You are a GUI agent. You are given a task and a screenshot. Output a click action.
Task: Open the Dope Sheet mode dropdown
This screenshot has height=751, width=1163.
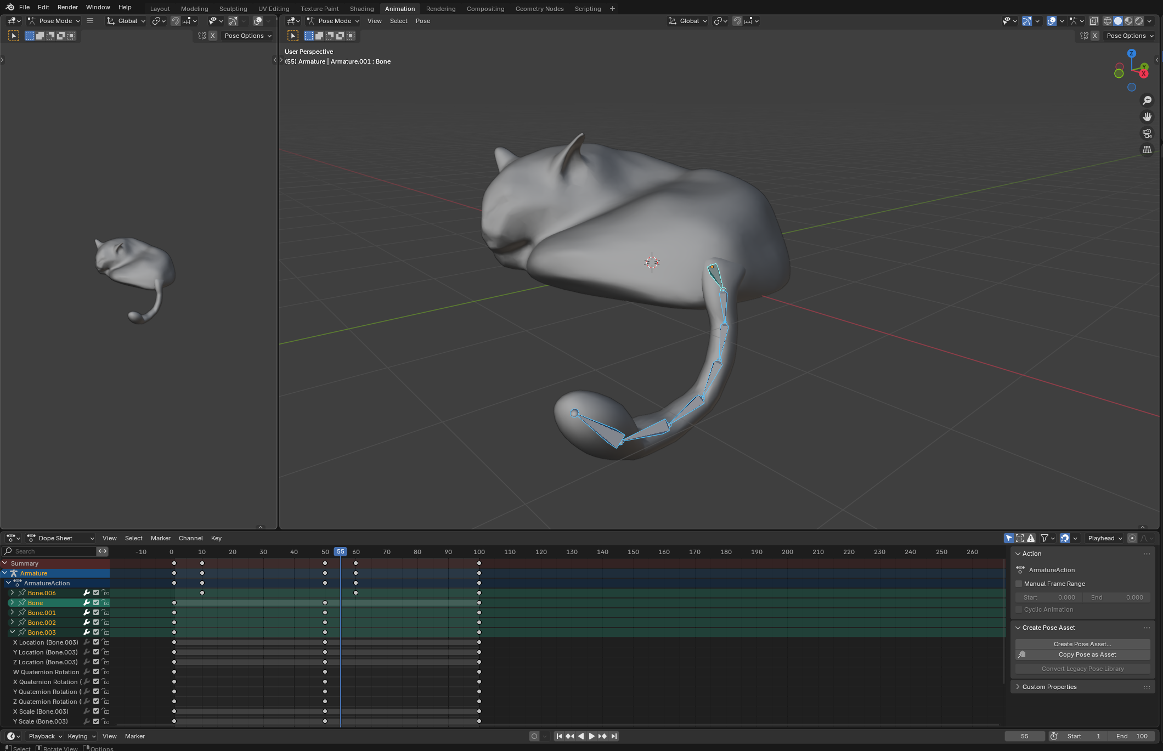pyautogui.click(x=61, y=538)
